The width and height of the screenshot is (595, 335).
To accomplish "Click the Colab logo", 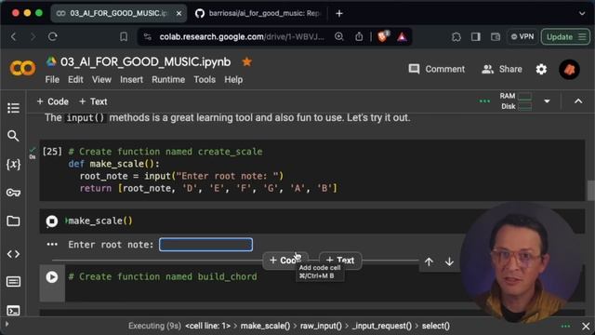I will coord(22,68).
